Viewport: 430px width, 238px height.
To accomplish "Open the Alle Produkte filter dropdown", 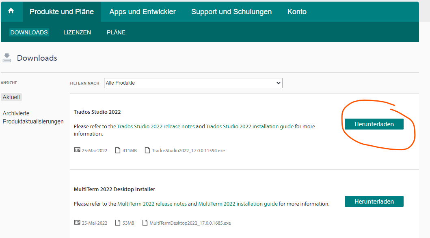I will point(193,83).
